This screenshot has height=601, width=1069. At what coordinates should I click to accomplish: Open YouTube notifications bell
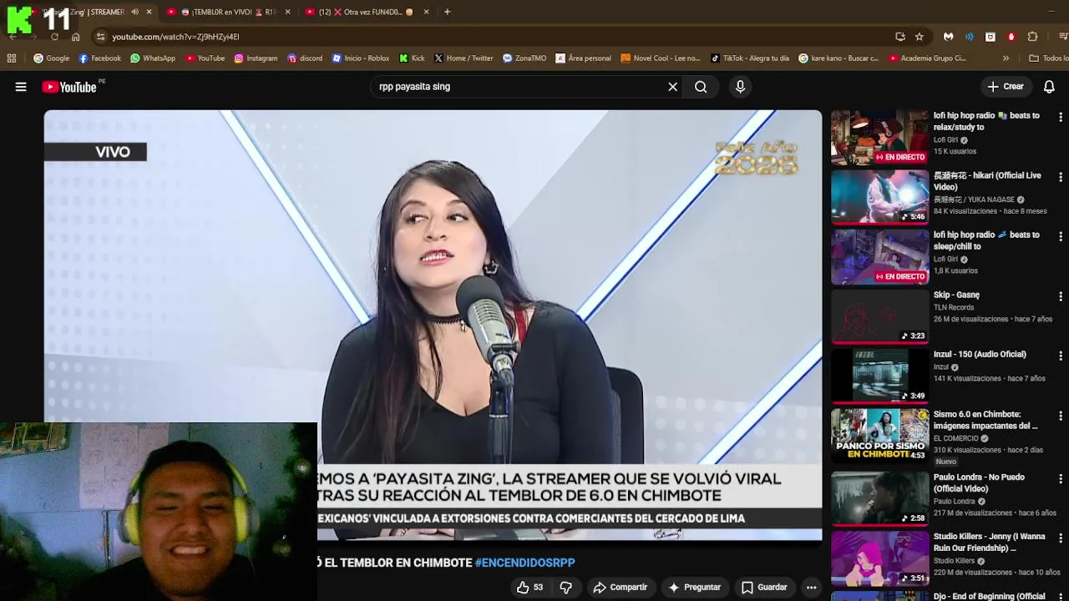1049,87
